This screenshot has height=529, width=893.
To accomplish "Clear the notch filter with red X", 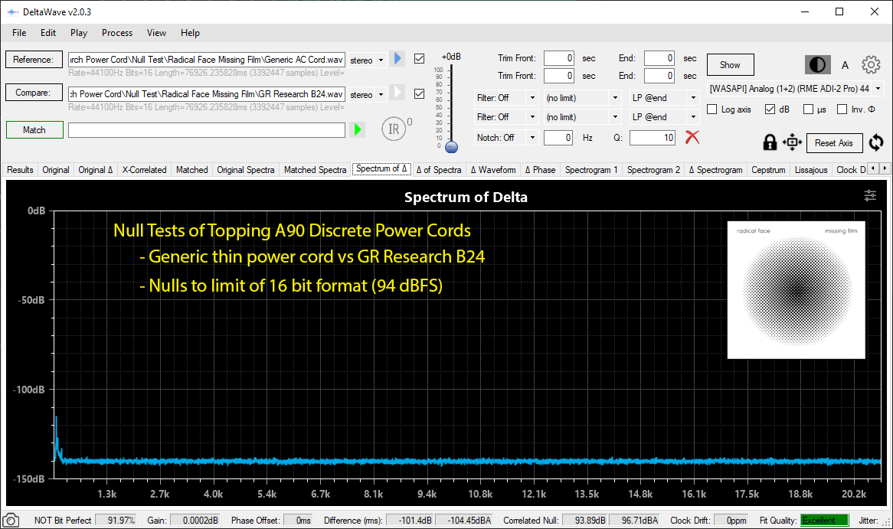I will (692, 137).
